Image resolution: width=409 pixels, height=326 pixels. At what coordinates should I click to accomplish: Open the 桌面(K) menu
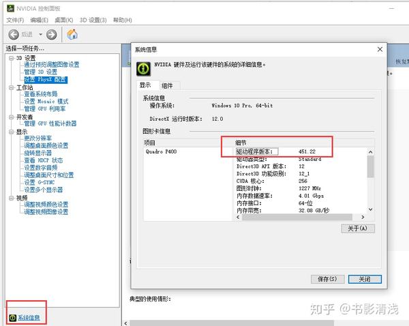[64, 20]
